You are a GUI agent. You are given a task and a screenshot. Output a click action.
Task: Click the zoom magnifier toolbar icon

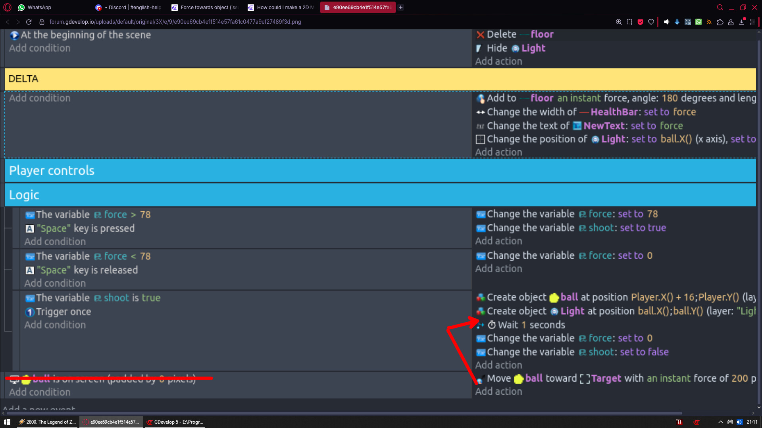coord(619,22)
